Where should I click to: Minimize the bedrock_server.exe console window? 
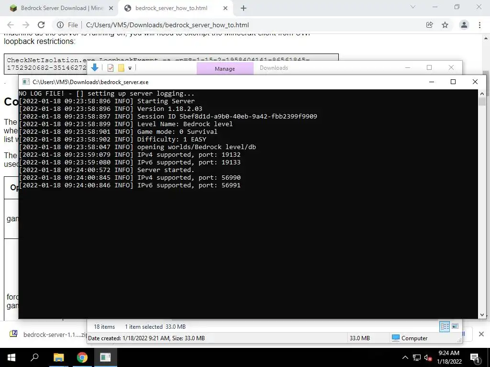pyautogui.click(x=432, y=82)
